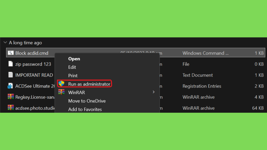Choose Open from the context menu
This screenshot has height=150, width=267.
coord(74,59)
